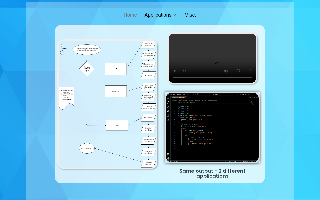
Task: Click the Testing flask icon in VS Code
Action: point(168,120)
